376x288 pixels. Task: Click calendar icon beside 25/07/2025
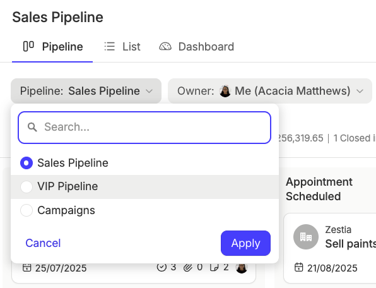click(x=27, y=267)
